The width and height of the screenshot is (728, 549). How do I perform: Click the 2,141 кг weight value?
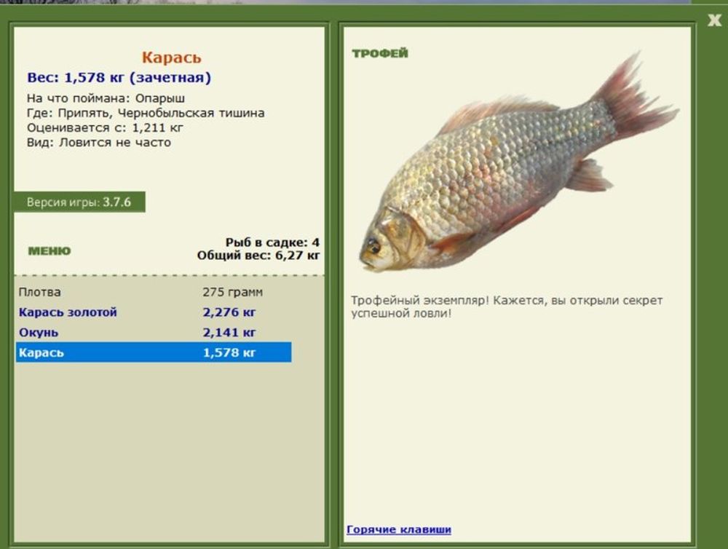tap(229, 333)
